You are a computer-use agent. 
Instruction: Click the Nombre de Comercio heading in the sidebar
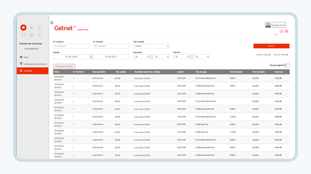tap(31, 43)
